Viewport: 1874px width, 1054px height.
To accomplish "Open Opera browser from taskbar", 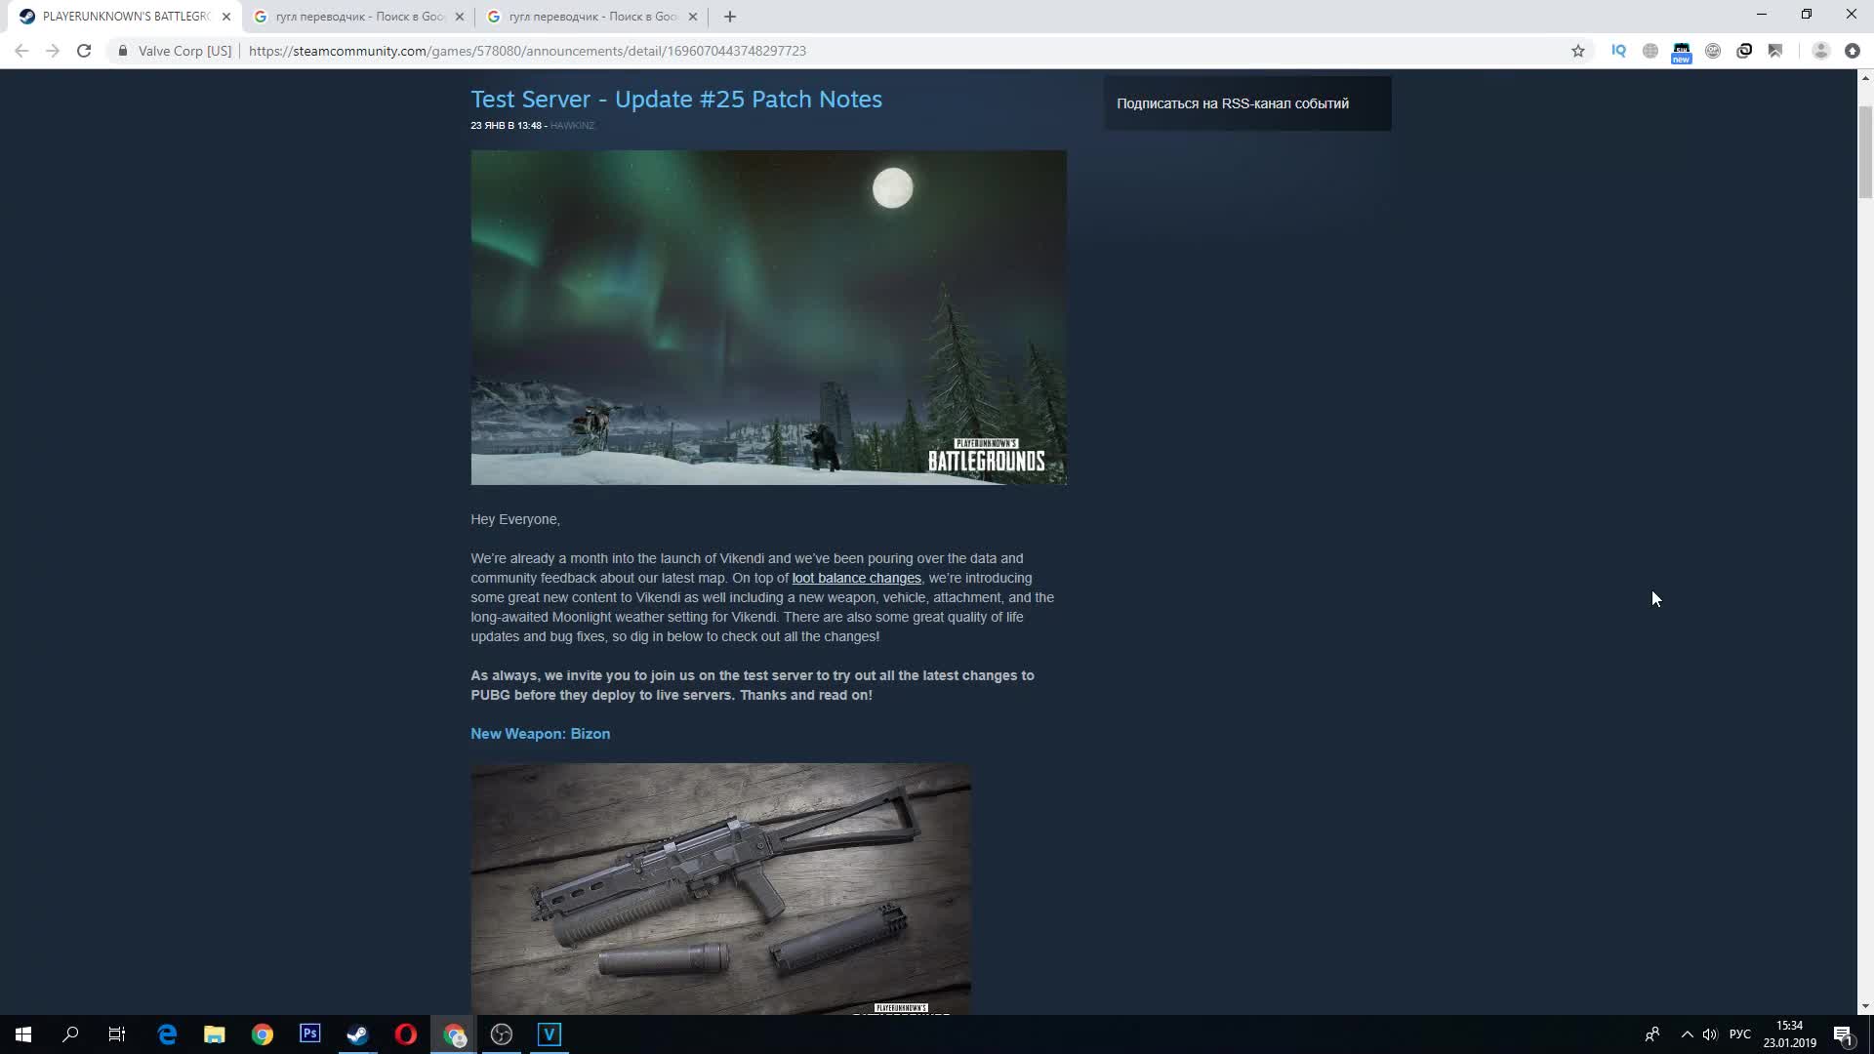I will [406, 1034].
